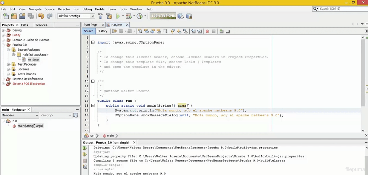Click the Shift Line Right icon
This screenshot has width=368, height=175.
[x=200, y=31]
